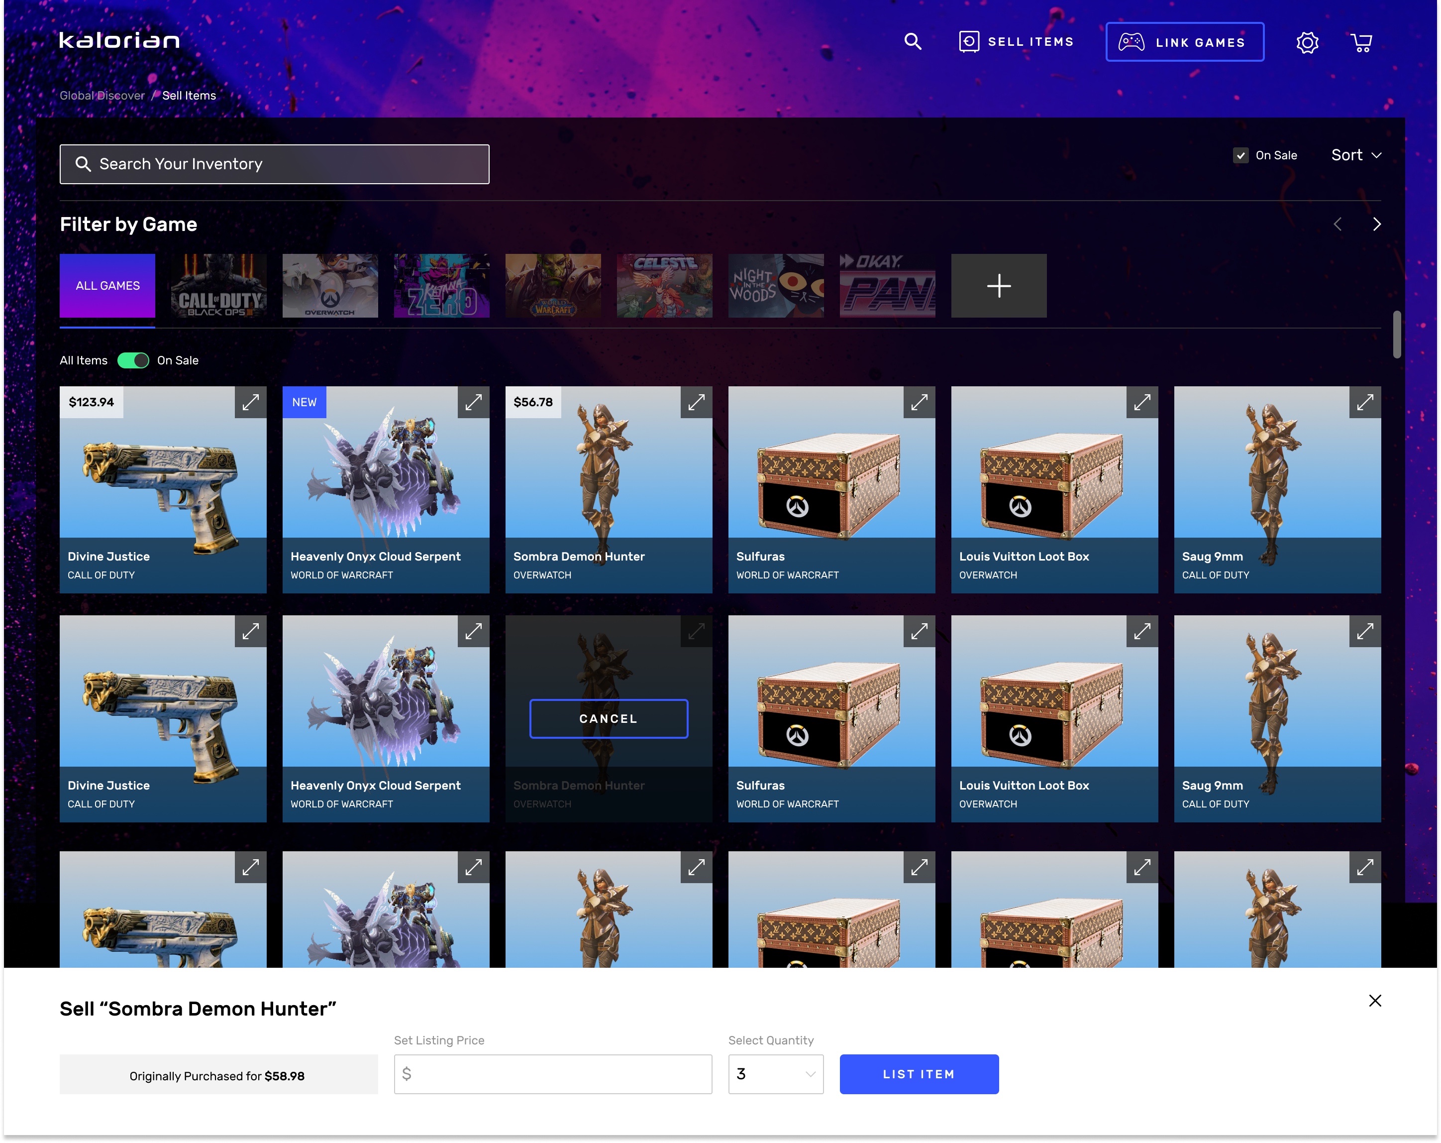Expand the Sulfuras loot box preview
This screenshot has height=1143, width=1441.
click(x=920, y=403)
